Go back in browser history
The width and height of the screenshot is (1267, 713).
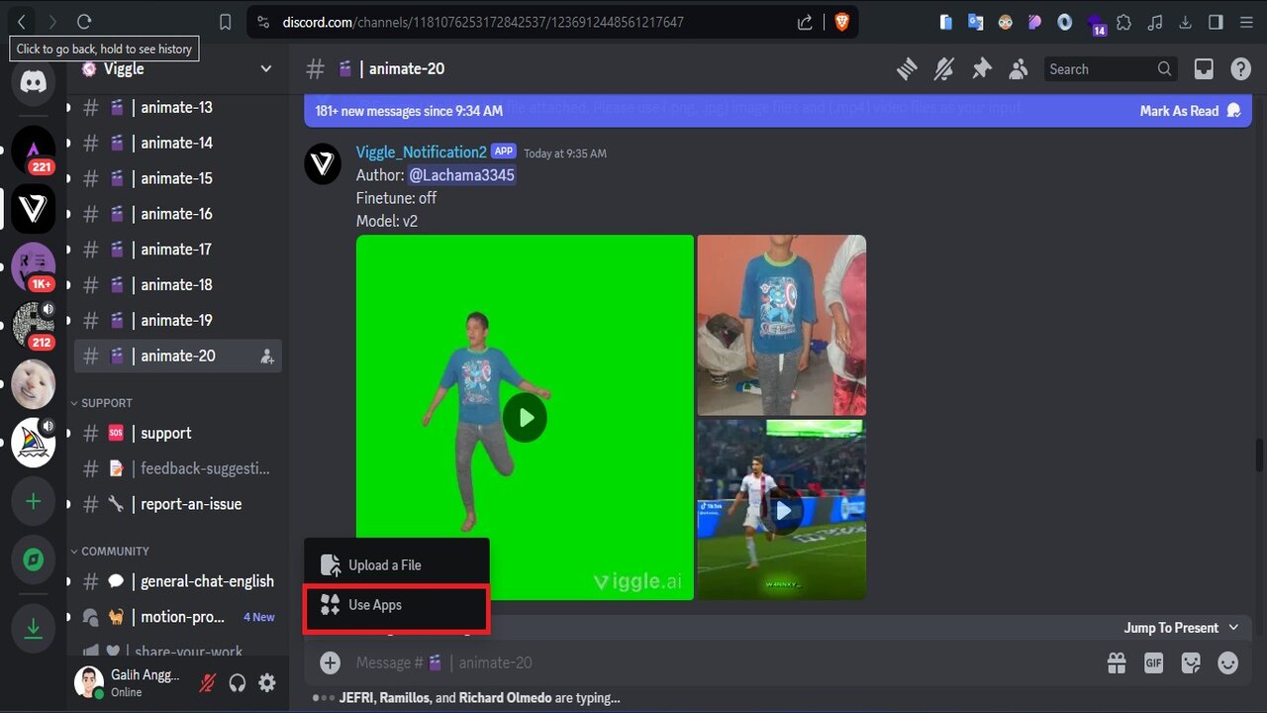click(x=22, y=22)
